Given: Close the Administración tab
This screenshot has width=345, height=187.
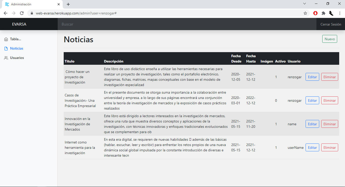Looking at the screenshot, I should pos(59,4).
